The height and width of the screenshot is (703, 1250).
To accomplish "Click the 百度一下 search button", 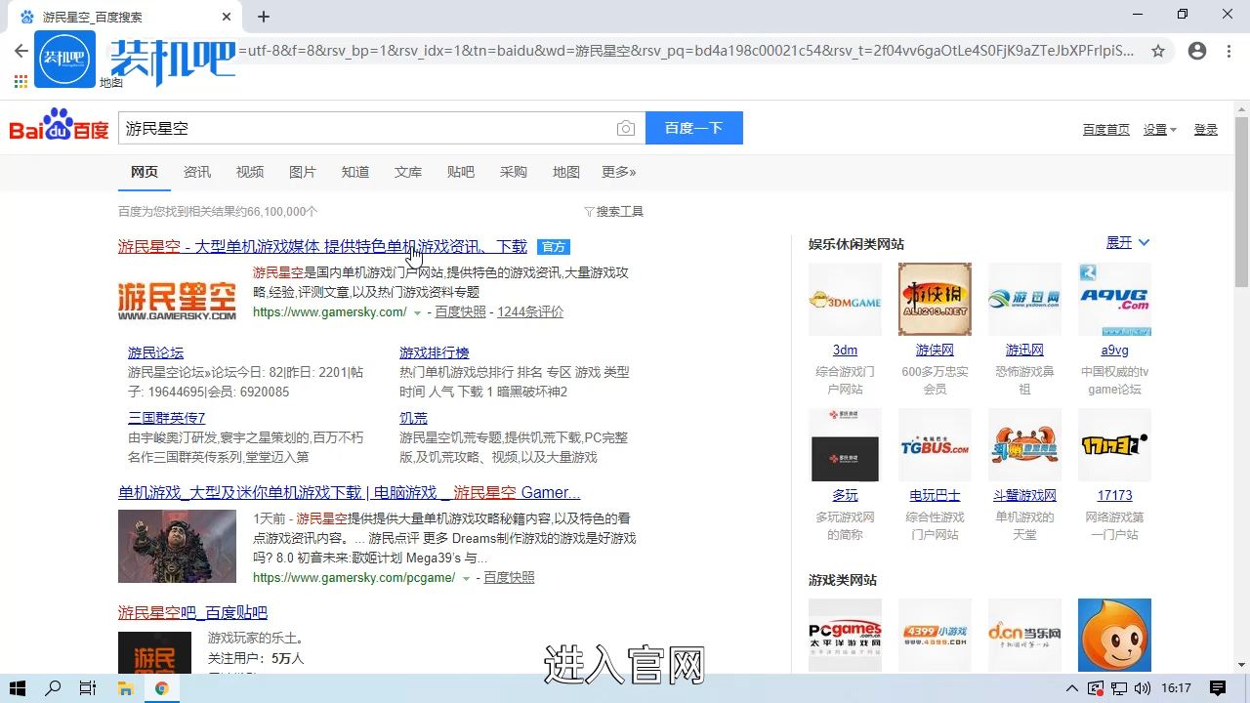I will click(693, 128).
